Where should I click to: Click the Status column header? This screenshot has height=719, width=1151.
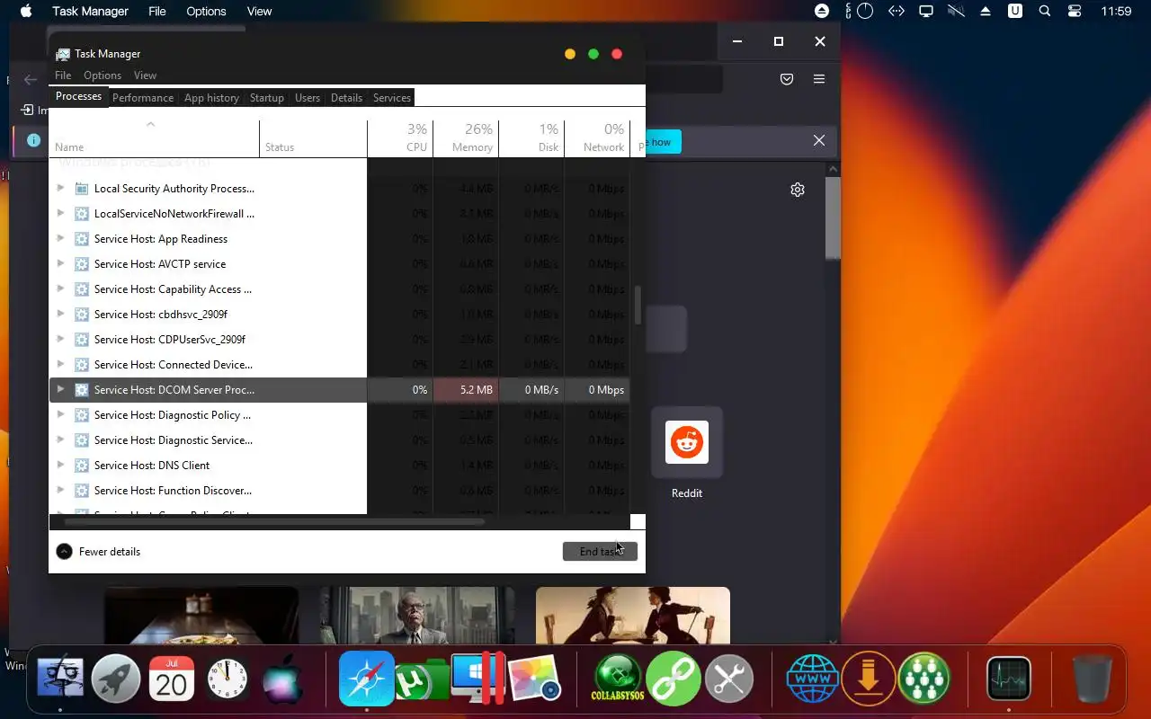click(313, 139)
